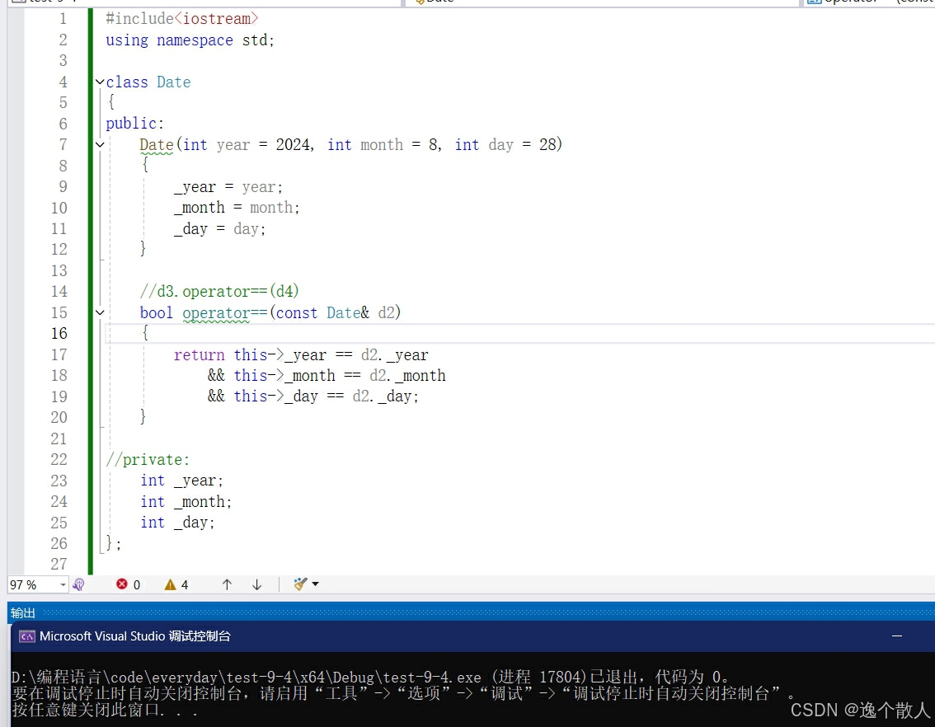
Task: Open the code cleanup dropdown arrow
Action: click(x=316, y=584)
